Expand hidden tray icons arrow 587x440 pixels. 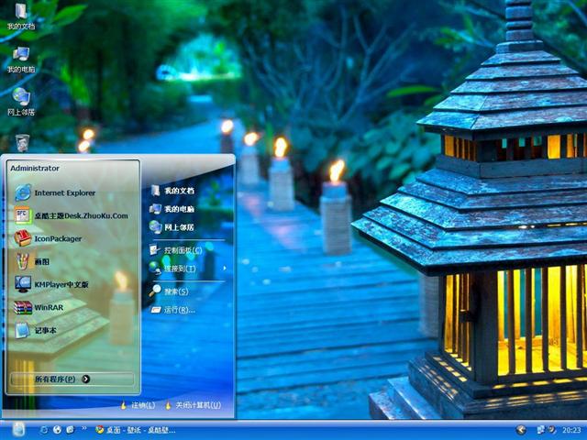(x=521, y=430)
